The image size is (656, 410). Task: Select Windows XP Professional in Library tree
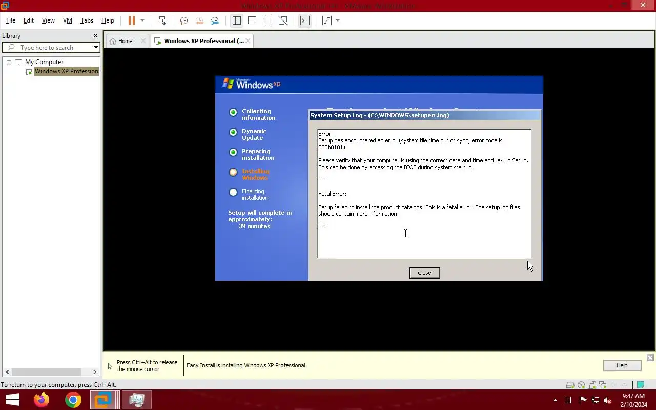pos(67,71)
